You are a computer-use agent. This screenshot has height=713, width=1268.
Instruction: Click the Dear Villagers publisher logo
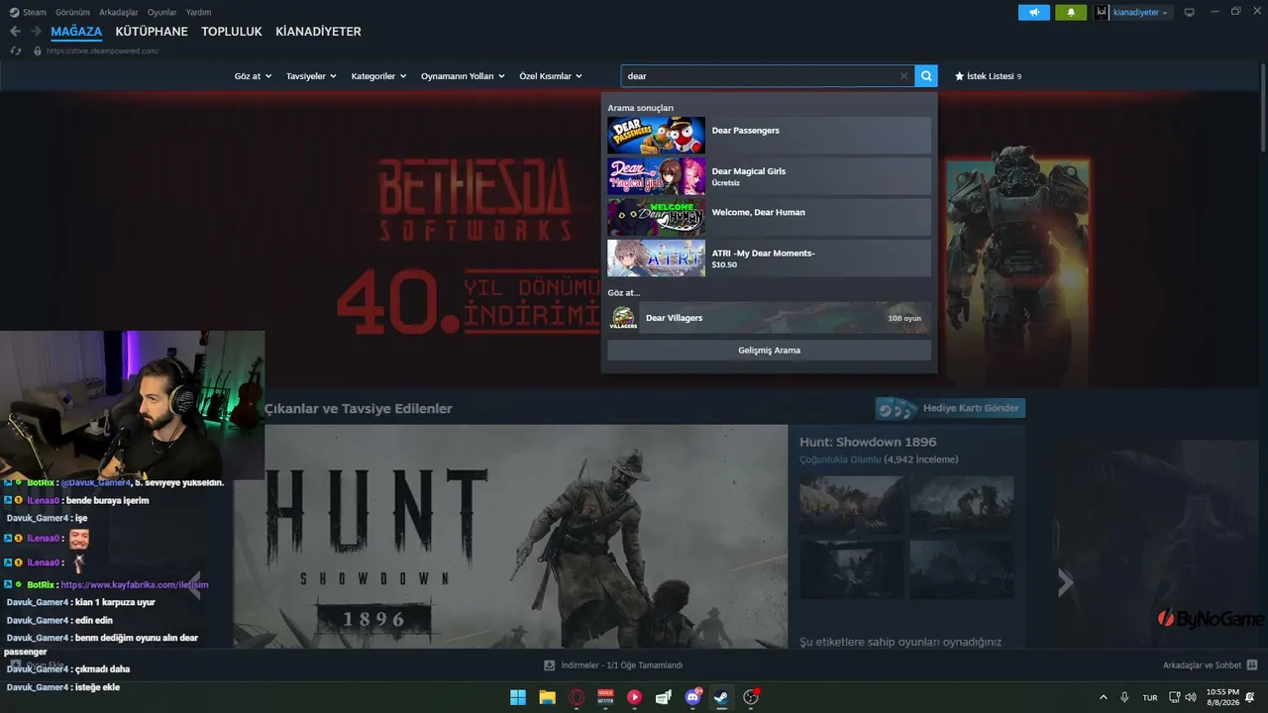pyautogui.click(x=623, y=318)
